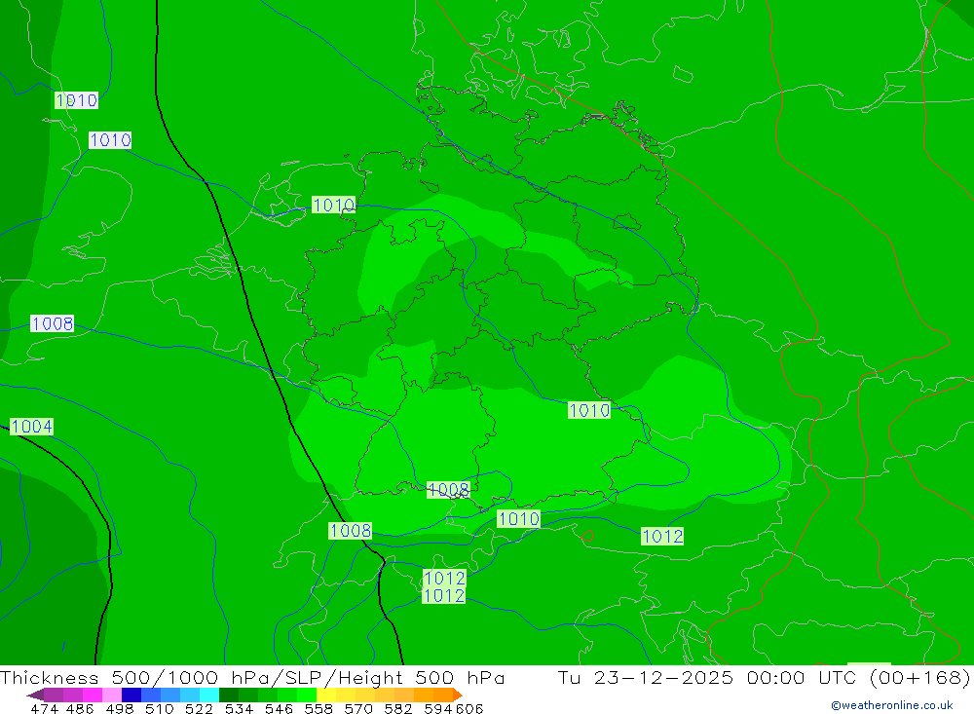Click the orange right arrow of the legend
Screen dimensions: 974x714
click(x=457, y=695)
